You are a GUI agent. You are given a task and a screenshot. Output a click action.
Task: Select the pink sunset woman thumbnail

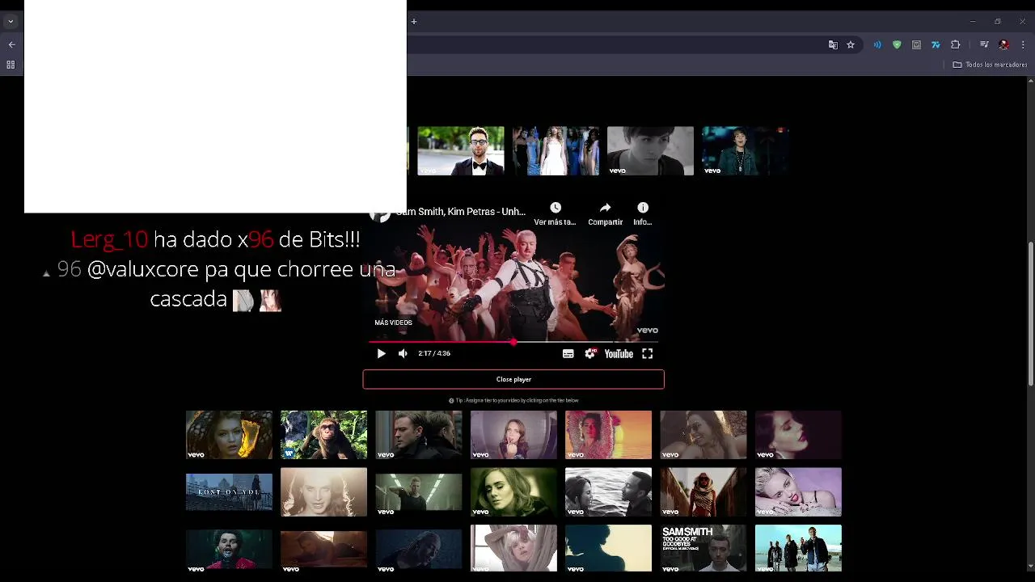click(608, 435)
